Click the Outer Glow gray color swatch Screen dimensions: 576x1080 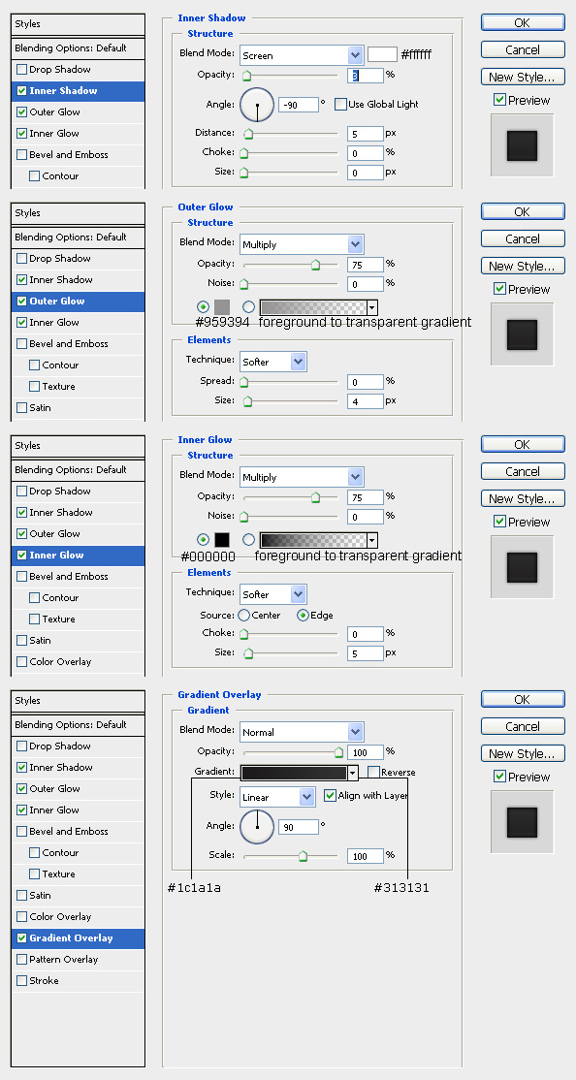[222, 307]
